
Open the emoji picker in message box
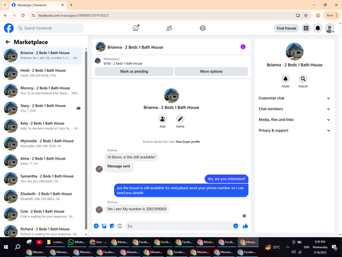236,226
